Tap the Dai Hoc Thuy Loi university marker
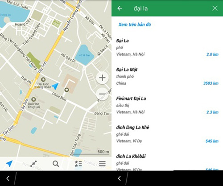Viewport: 223px width, 186px height. point(33,99)
